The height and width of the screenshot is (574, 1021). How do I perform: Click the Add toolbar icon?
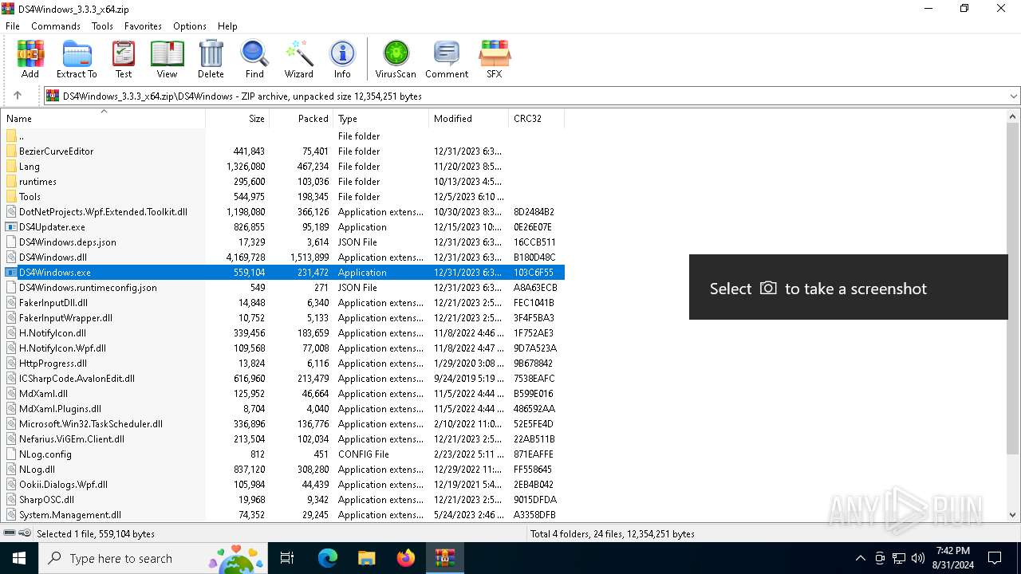pos(30,60)
